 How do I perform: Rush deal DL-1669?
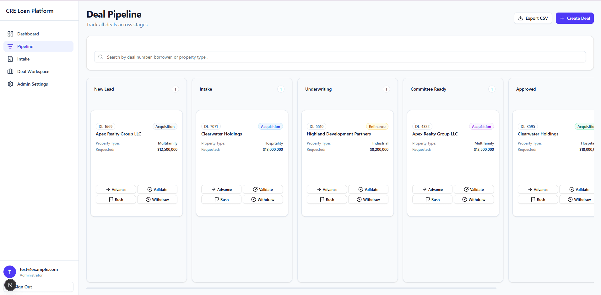click(x=116, y=199)
